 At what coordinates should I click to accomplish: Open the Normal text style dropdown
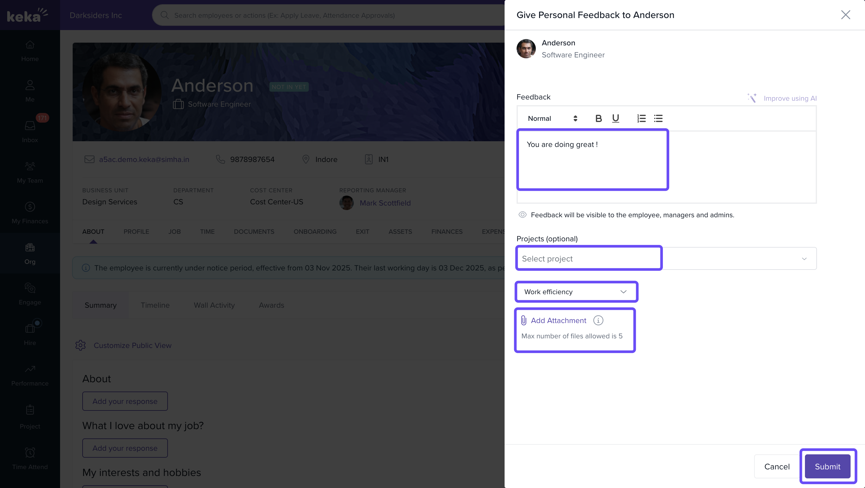552,118
